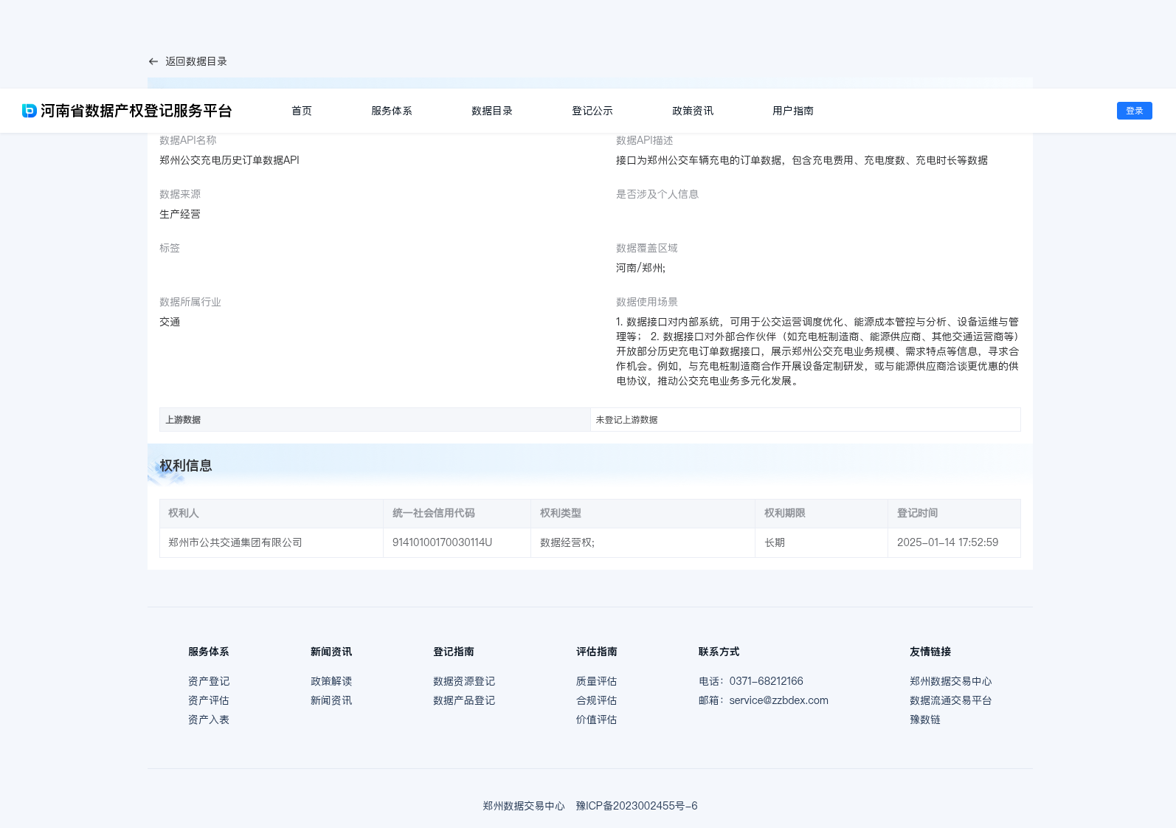Visit 数据流通交易平台 friend link
Viewport: 1176px width, 828px height.
(x=951, y=700)
